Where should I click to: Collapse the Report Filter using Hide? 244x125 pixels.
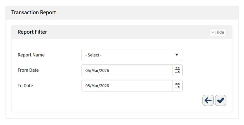click(x=218, y=32)
